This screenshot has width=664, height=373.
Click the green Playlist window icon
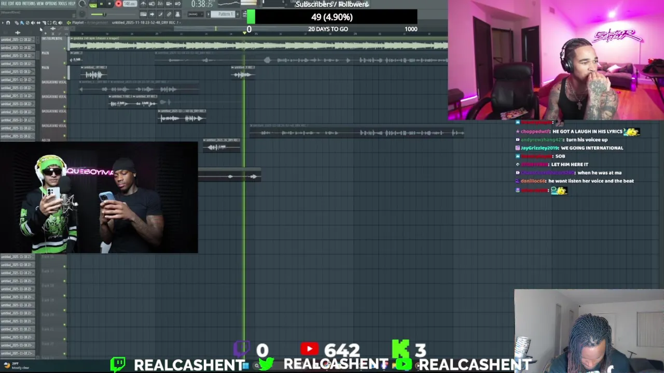tap(68, 23)
